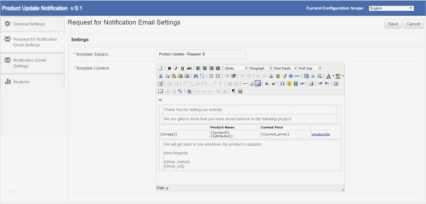Image resolution: width=426 pixels, height=204 pixels.
Task: Open the emoticons smiley picker
Action: [289, 84]
